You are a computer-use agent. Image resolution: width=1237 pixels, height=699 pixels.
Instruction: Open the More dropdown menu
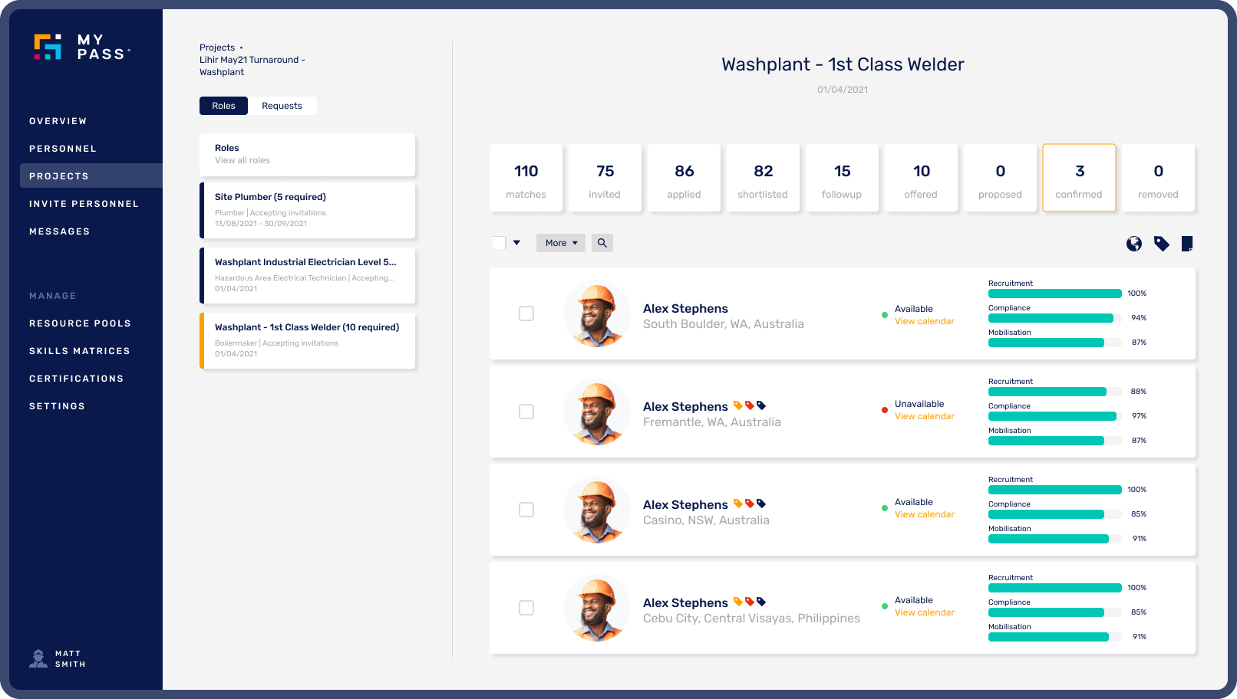(560, 242)
